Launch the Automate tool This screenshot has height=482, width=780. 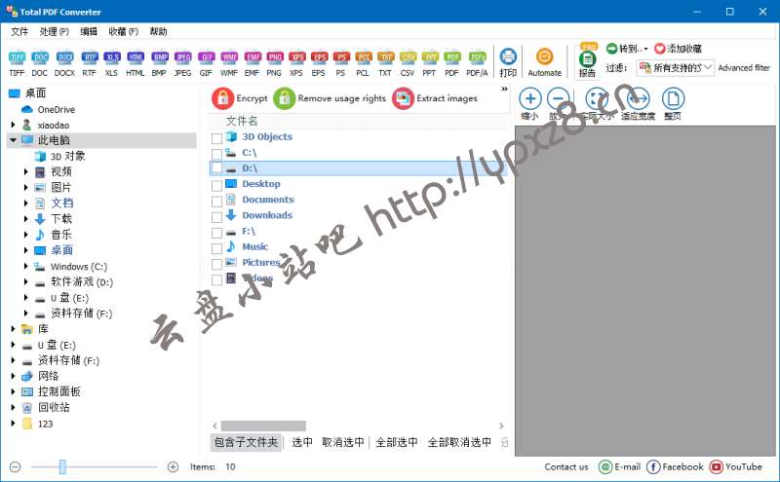(x=544, y=62)
